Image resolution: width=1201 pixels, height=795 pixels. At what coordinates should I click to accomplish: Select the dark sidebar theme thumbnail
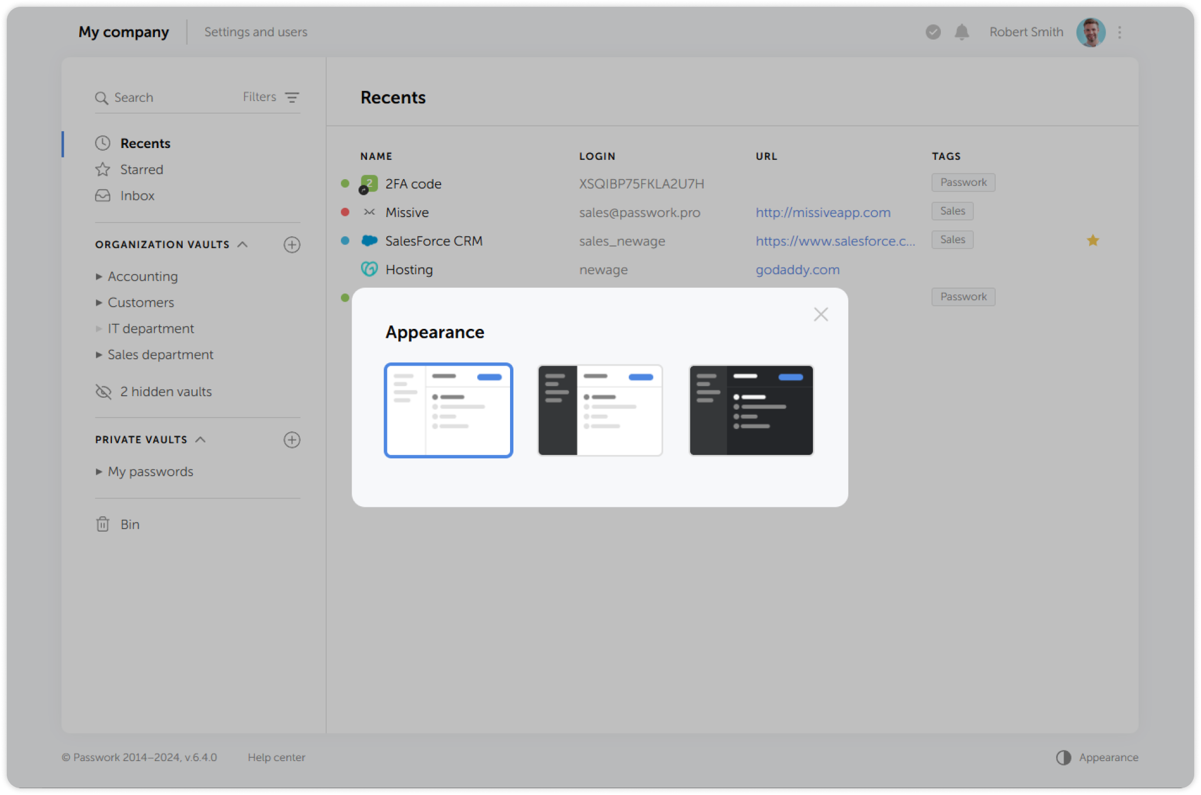600,410
